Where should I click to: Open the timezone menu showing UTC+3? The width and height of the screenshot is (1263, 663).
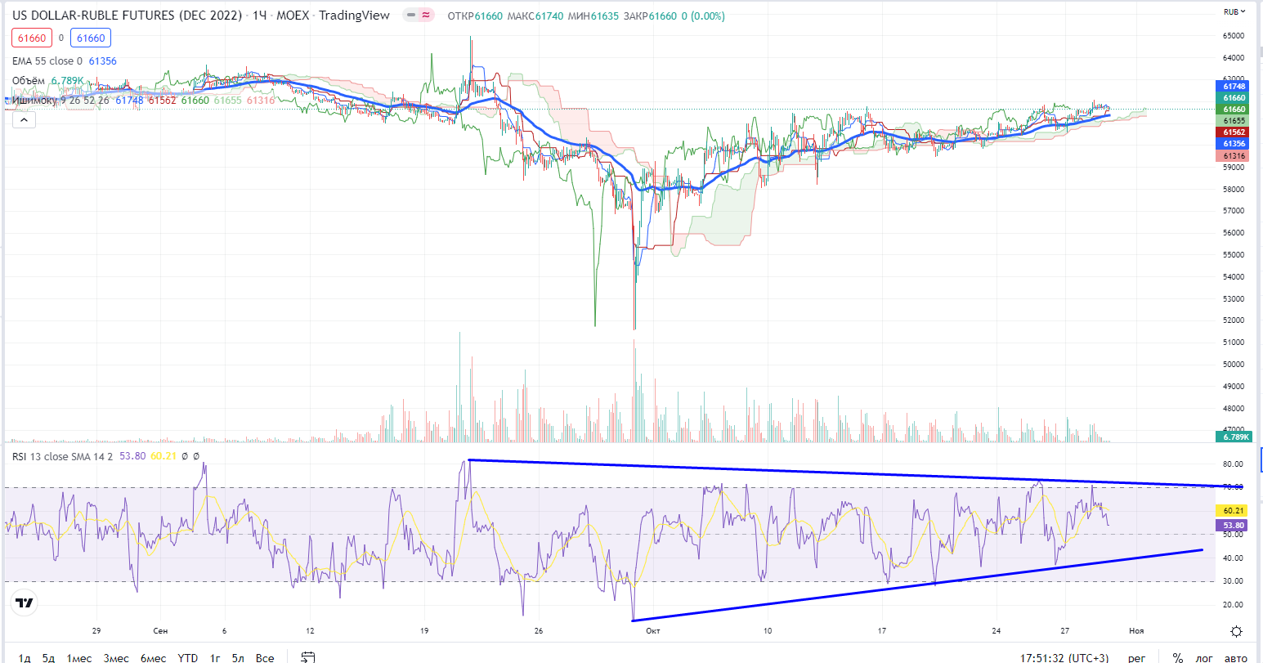[x=1065, y=657]
